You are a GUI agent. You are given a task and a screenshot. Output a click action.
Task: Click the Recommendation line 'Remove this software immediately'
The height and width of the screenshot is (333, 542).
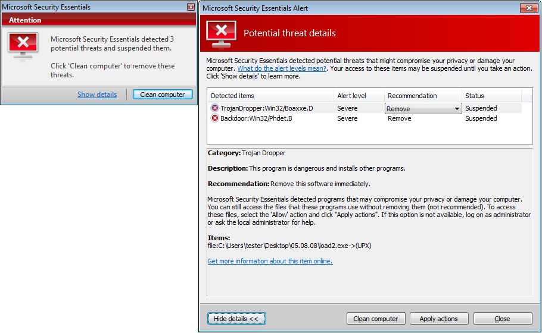click(289, 184)
